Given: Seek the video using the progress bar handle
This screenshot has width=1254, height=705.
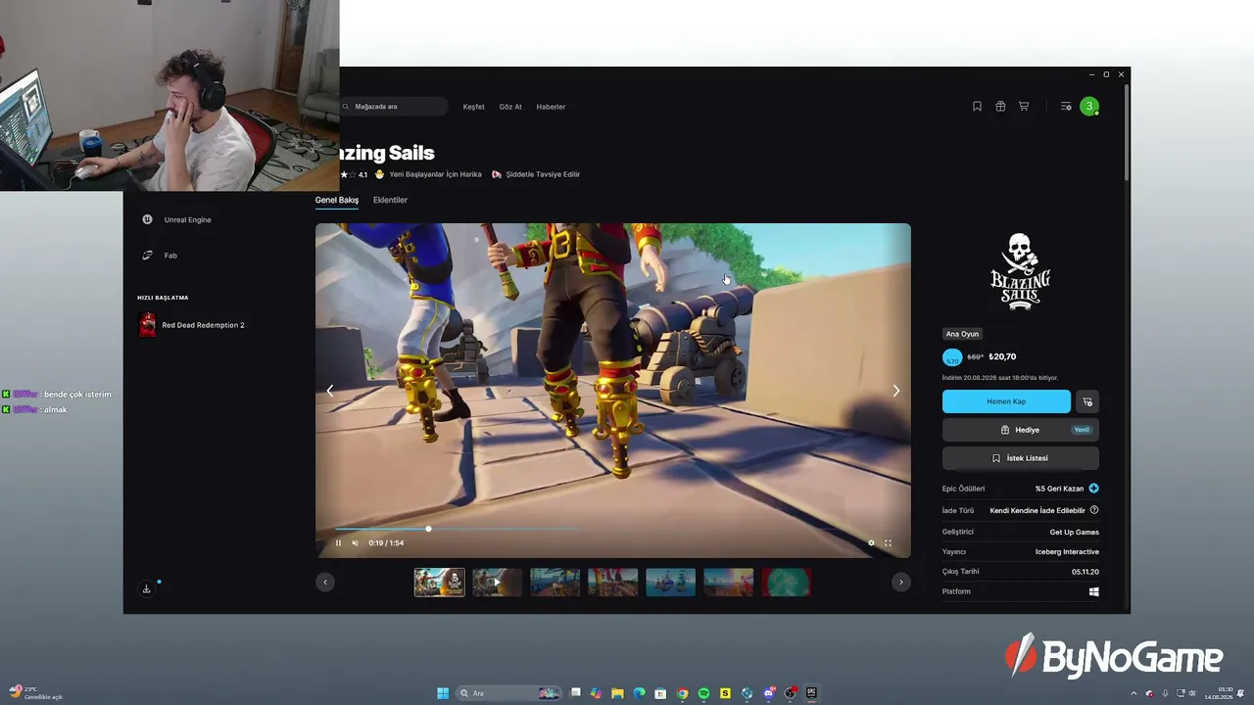Looking at the screenshot, I should (428, 529).
